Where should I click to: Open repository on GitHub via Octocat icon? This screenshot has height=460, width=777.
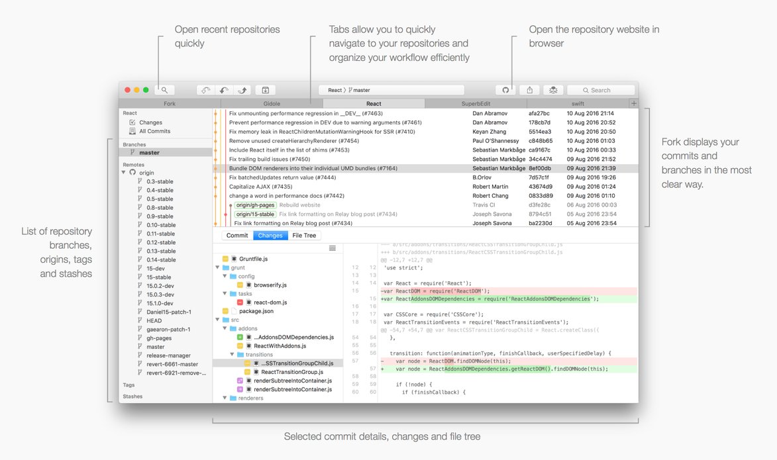tap(505, 90)
